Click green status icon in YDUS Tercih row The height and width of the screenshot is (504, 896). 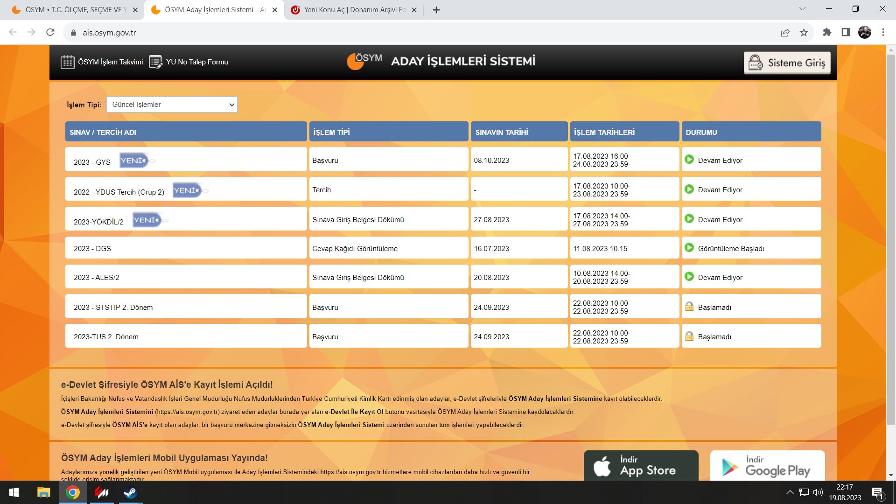tap(689, 189)
